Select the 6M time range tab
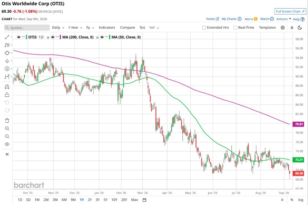308x205 pixels. [x=64, y=200]
